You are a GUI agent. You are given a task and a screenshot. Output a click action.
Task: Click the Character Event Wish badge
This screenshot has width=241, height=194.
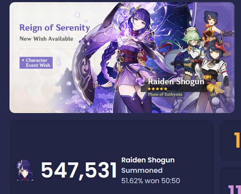36,63
